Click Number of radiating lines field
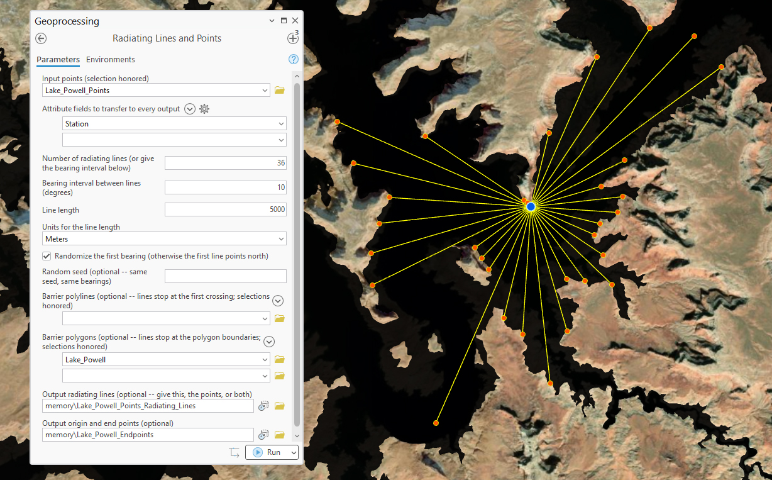The image size is (772, 480). [226, 163]
